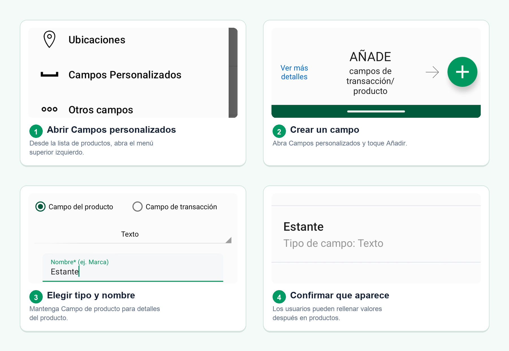Click the 'Elegir tipo y nombre' heading

tap(91, 295)
